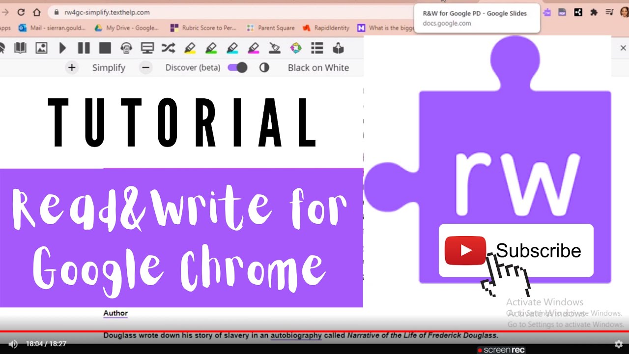Click the black share-nodes extension icon
The width and height of the screenshot is (629, 354).
coord(578,12)
